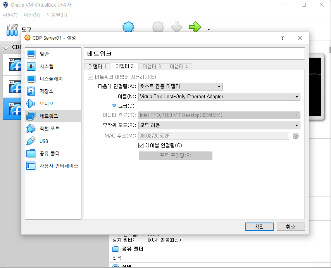This screenshot has height=268, width=331.
Task: Click the 도구 tools icon in manager
Action: click(x=12, y=30)
